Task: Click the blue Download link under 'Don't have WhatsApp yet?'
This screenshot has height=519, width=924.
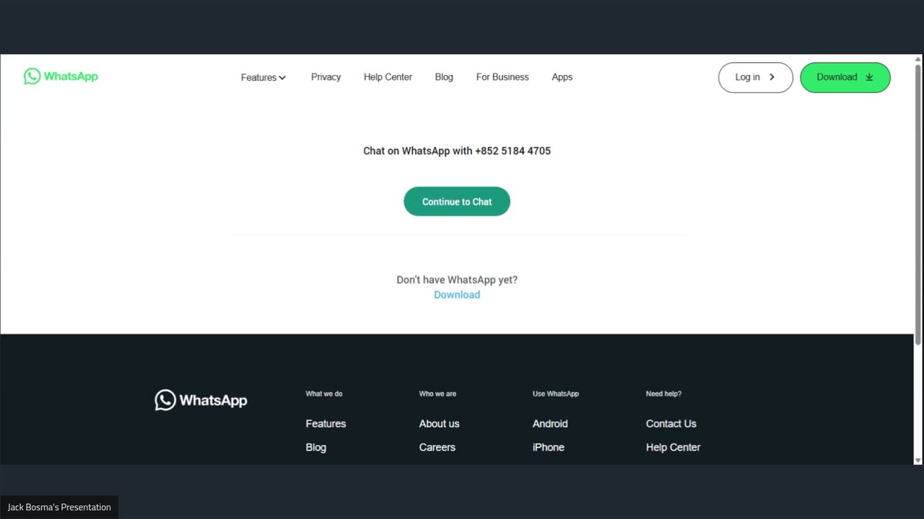Action: [x=457, y=295]
